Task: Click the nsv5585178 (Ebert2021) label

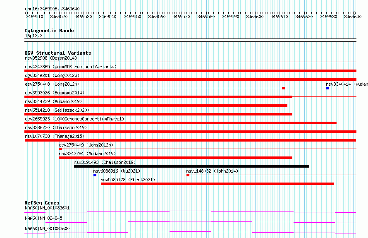Action: 128,180
